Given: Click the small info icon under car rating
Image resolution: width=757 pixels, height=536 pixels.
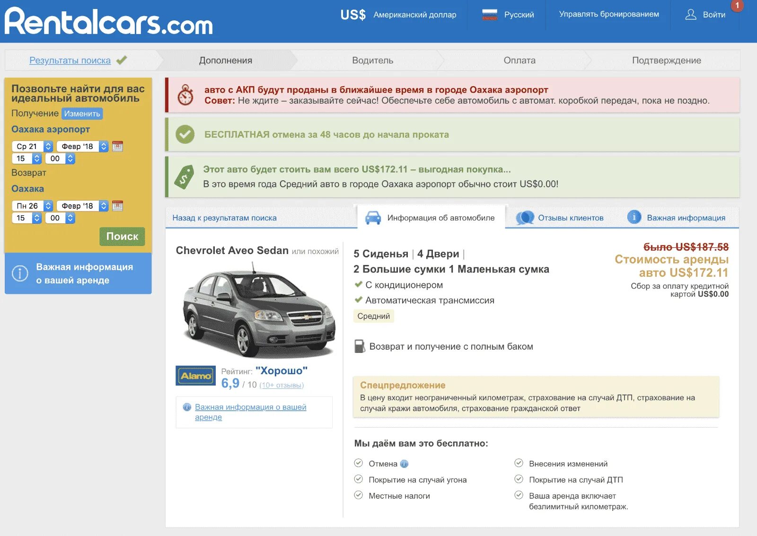Looking at the screenshot, I should (x=187, y=407).
